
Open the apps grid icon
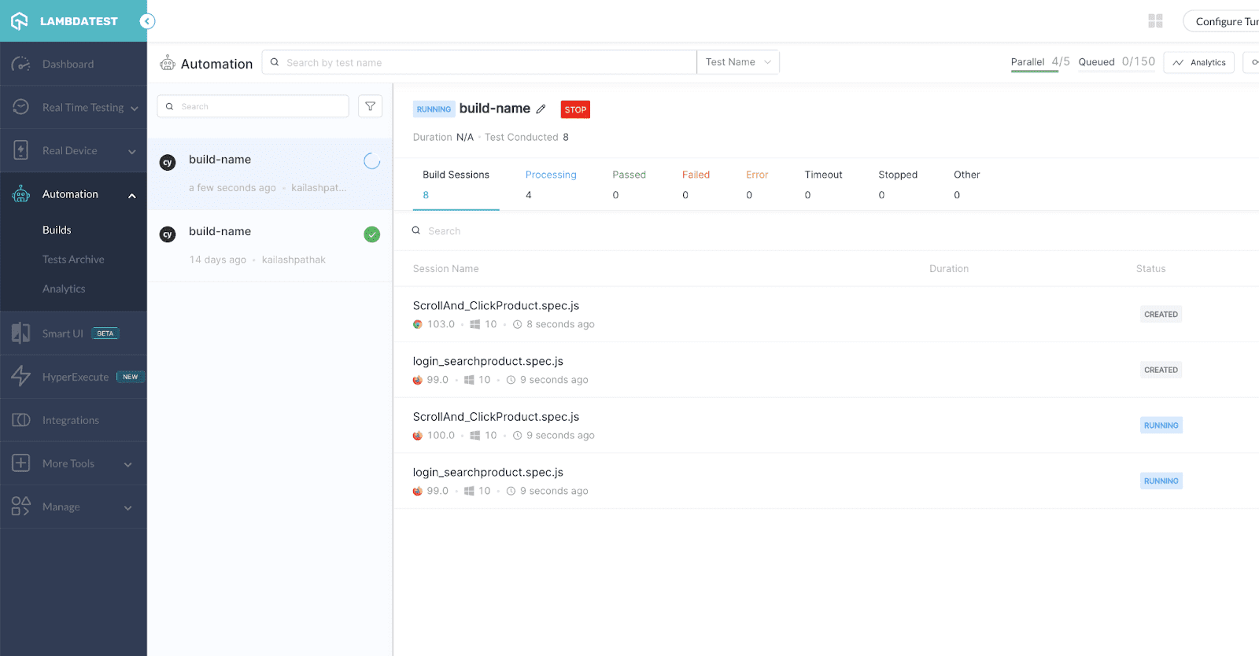[1155, 21]
